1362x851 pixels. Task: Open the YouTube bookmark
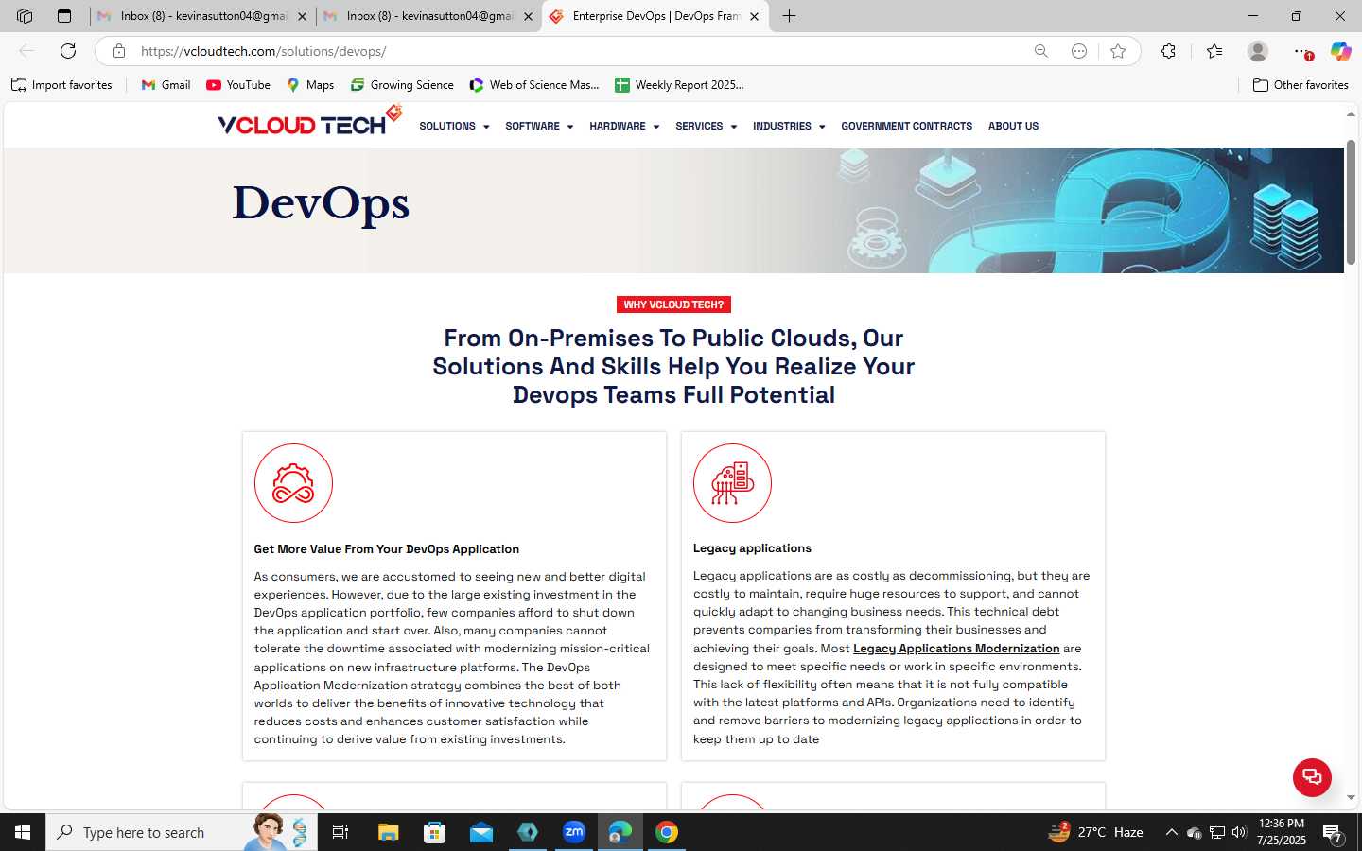pos(238,85)
